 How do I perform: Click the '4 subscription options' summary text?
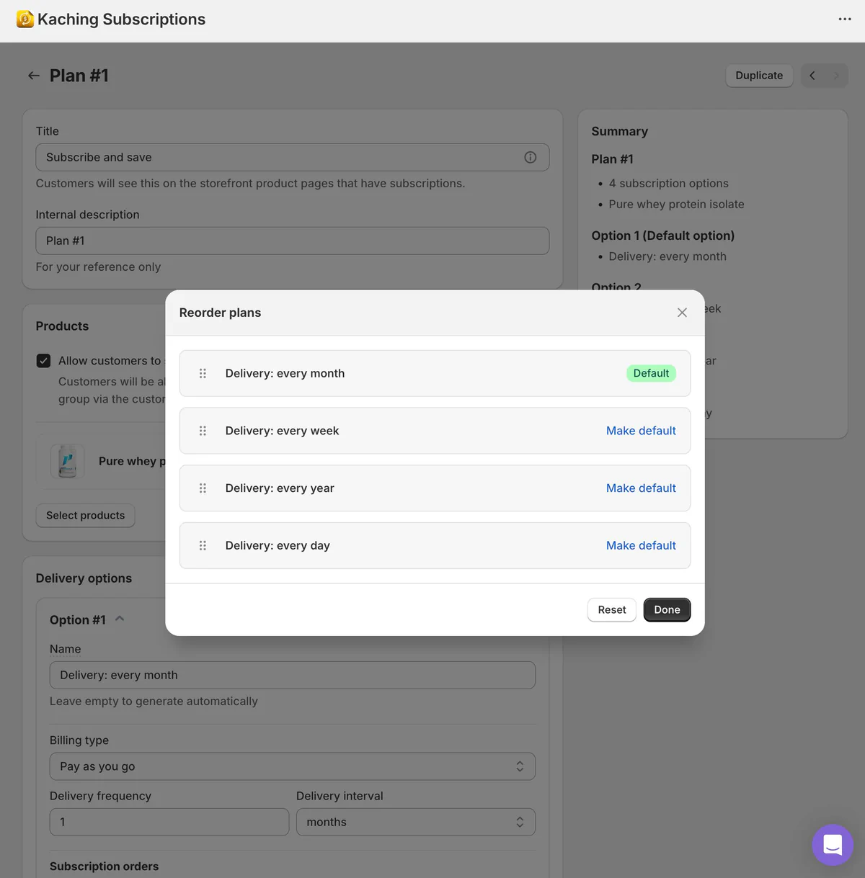(x=668, y=184)
